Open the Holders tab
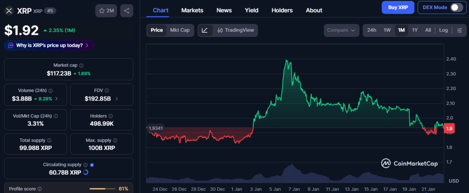 282,10
